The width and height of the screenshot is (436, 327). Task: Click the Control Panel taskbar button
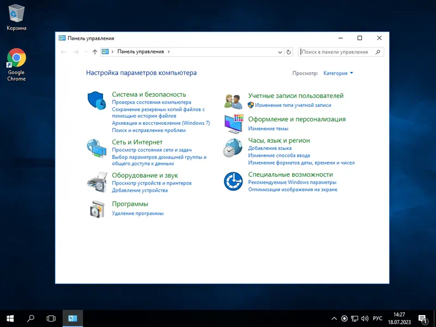(x=72, y=318)
